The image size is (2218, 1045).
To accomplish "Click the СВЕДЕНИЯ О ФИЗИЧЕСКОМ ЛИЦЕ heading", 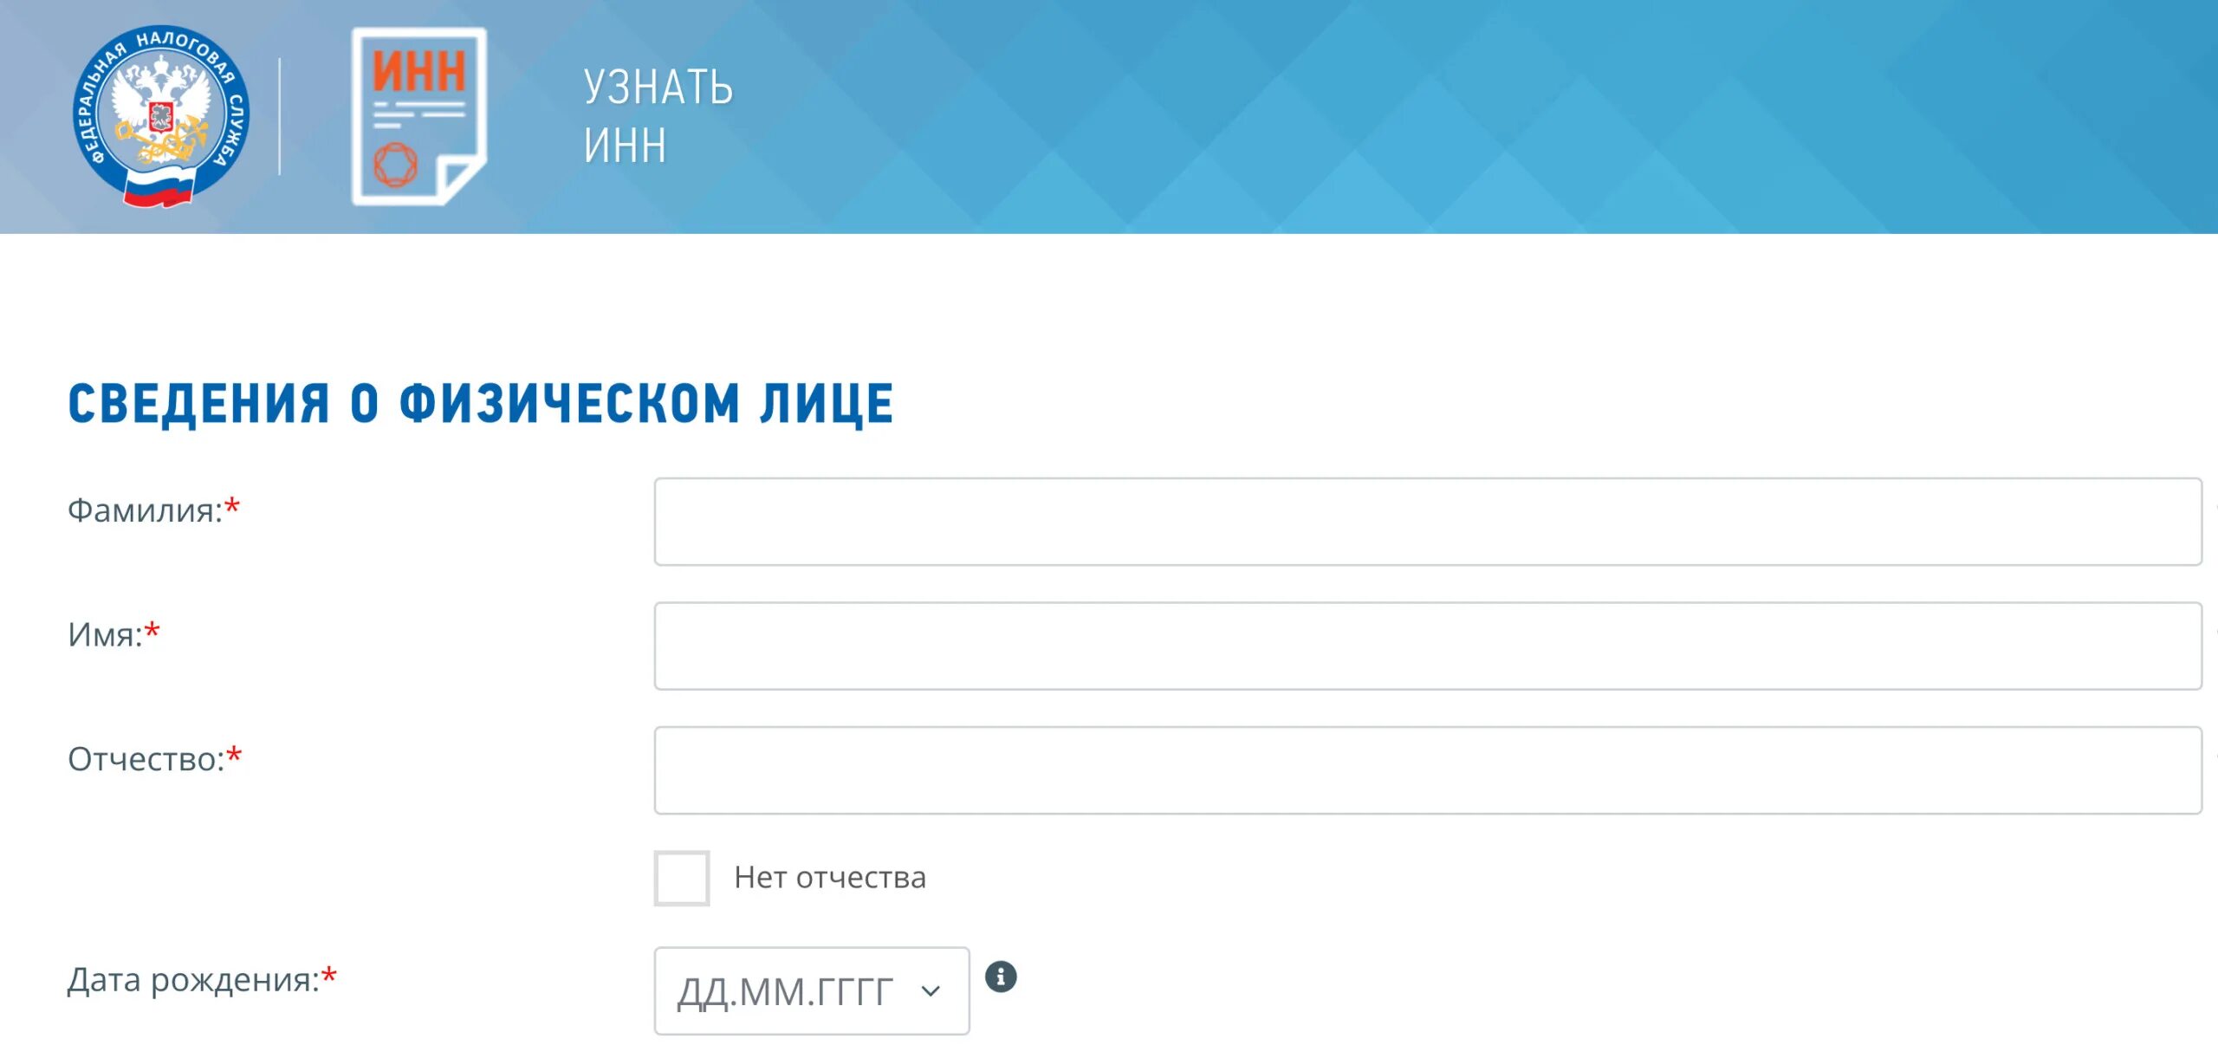I will (x=481, y=404).
